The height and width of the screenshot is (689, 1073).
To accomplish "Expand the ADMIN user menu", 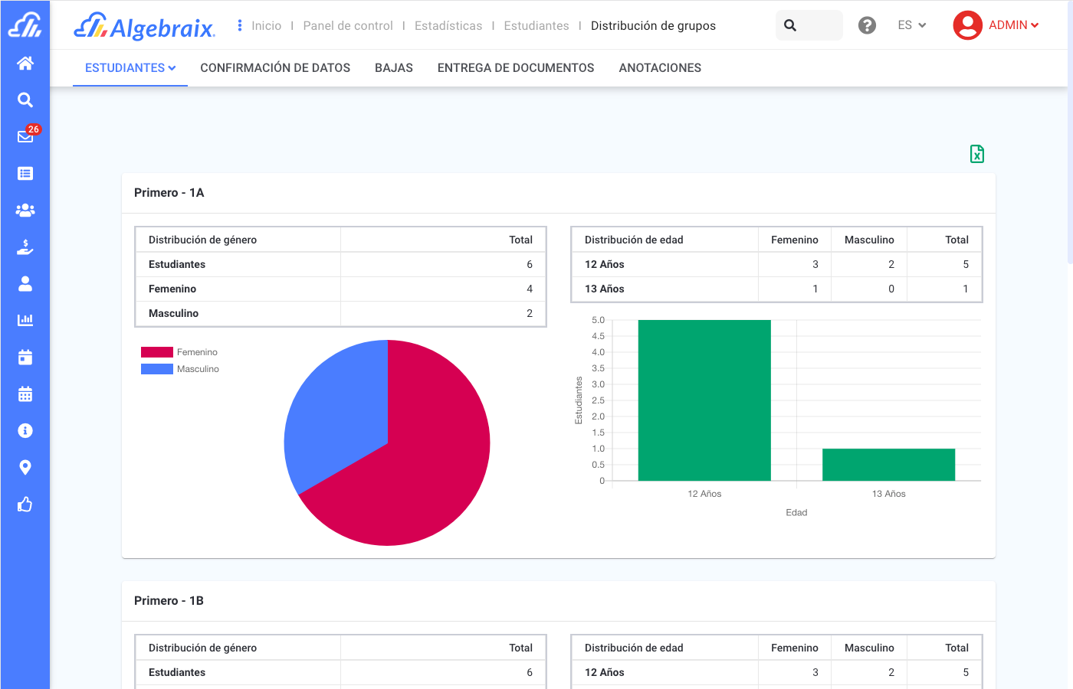I will pyautogui.click(x=996, y=25).
